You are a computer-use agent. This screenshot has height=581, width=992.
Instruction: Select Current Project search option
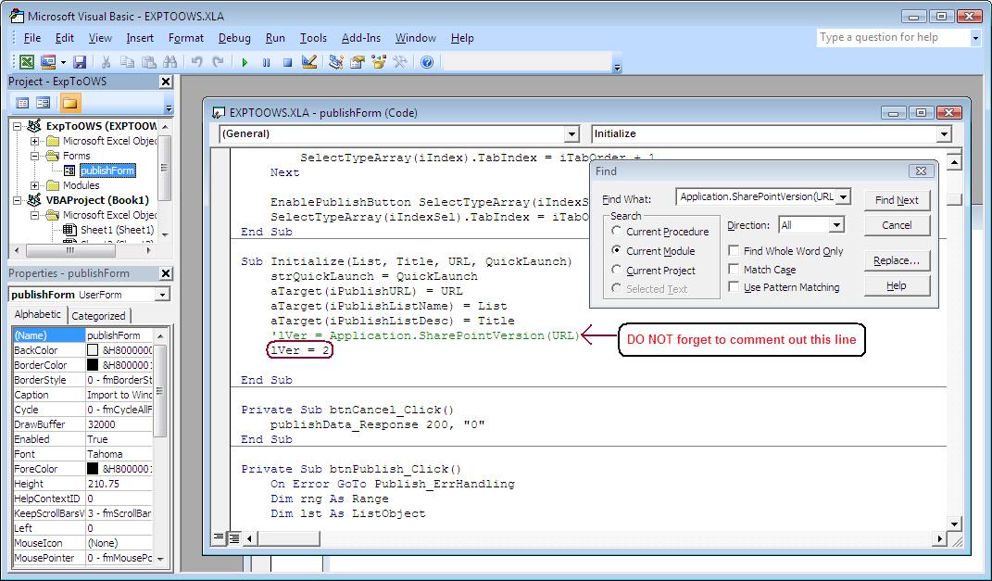point(616,270)
